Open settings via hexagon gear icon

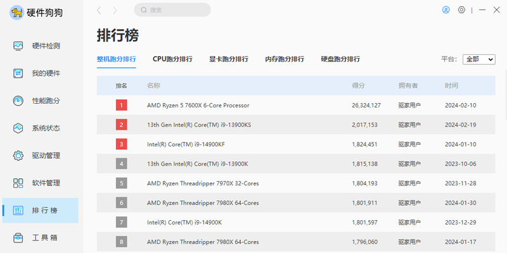461,10
